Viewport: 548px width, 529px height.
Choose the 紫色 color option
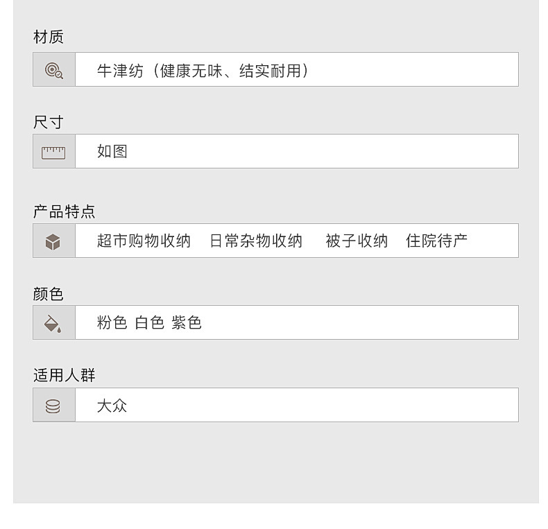[187, 323]
